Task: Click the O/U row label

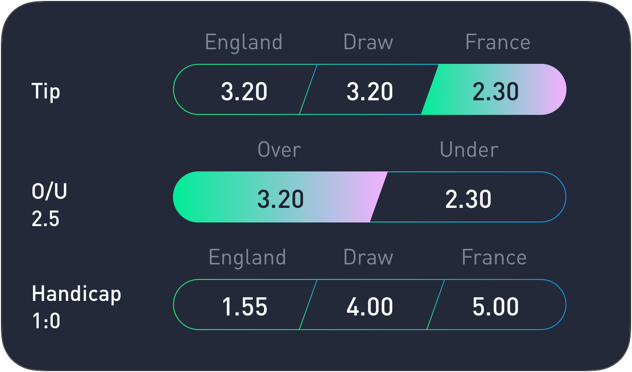Action: click(49, 191)
